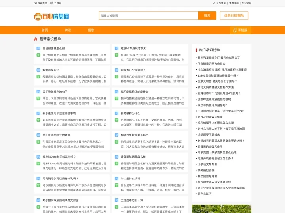The image size is (285, 213).
Task: Click question icon beside 莎士比亚的时光的名言
Action: [38, 135]
